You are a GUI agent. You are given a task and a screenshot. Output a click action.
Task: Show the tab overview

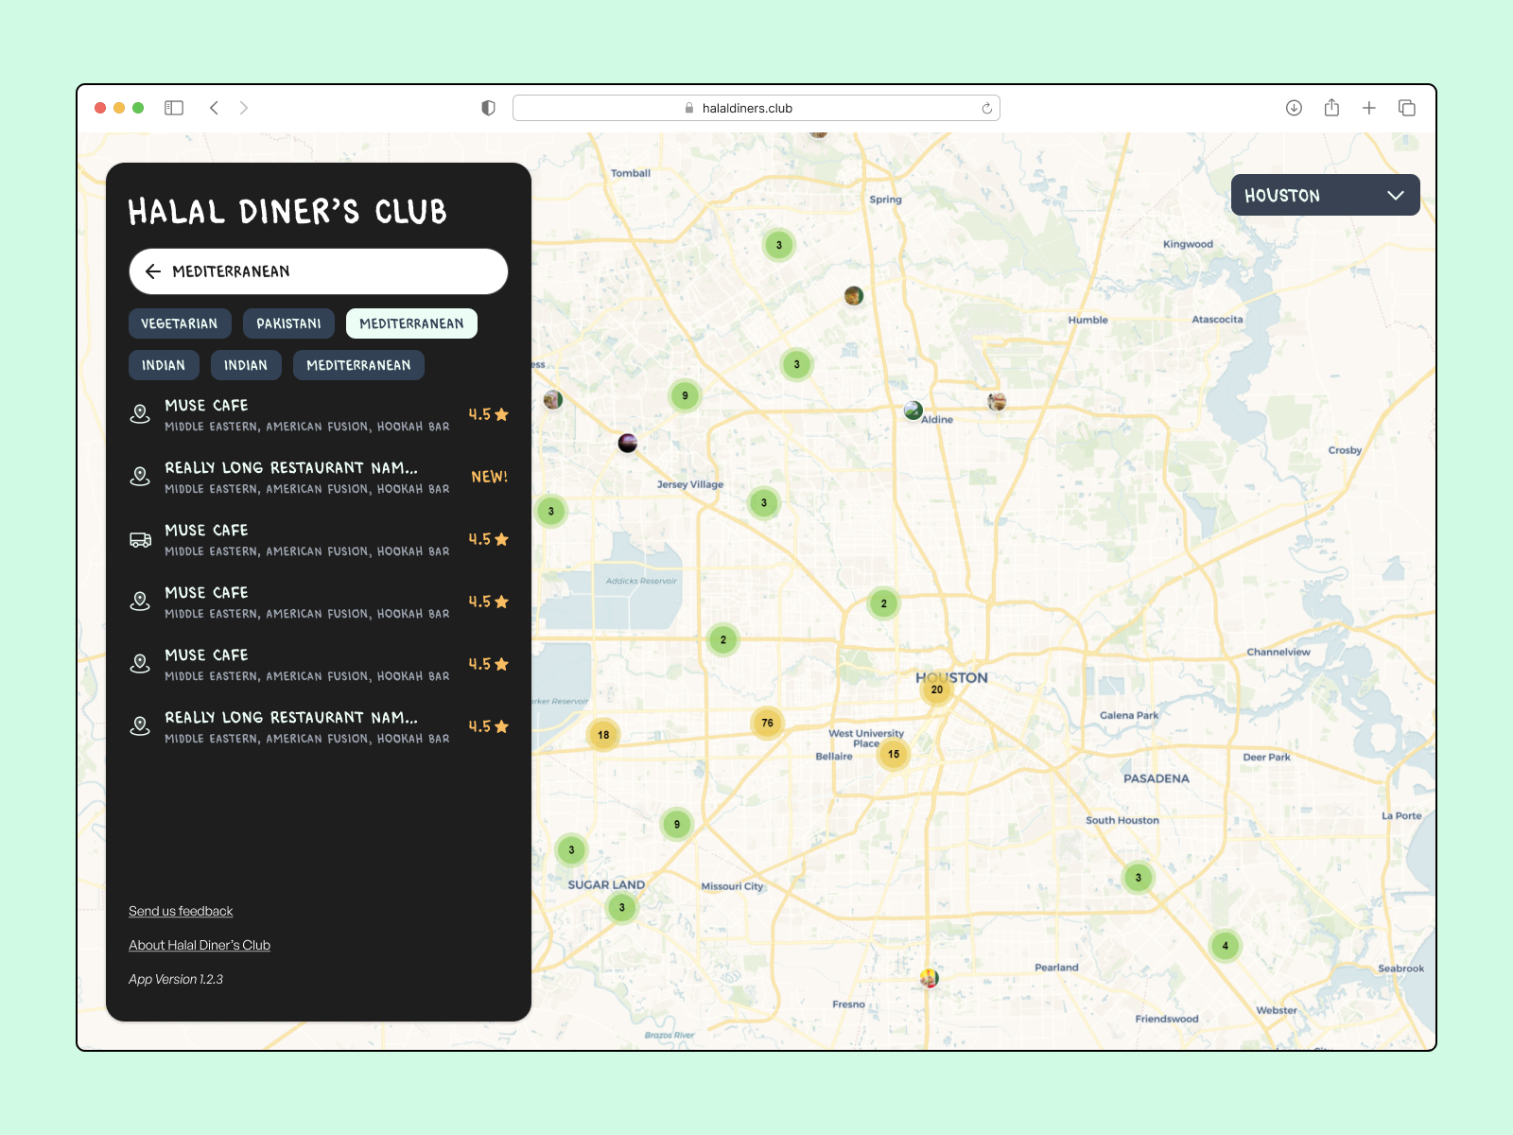pos(1407,108)
